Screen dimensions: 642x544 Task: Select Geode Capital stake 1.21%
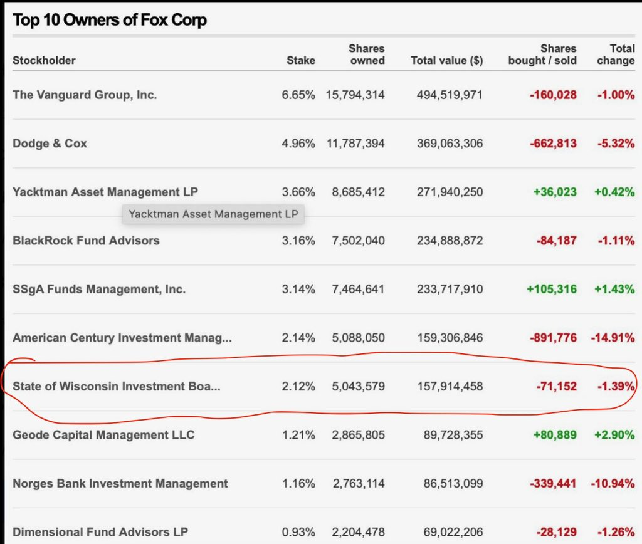(x=298, y=435)
